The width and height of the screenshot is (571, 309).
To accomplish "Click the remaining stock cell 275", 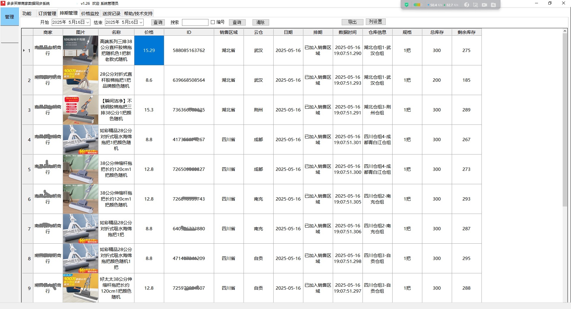I will [x=467, y=51].
